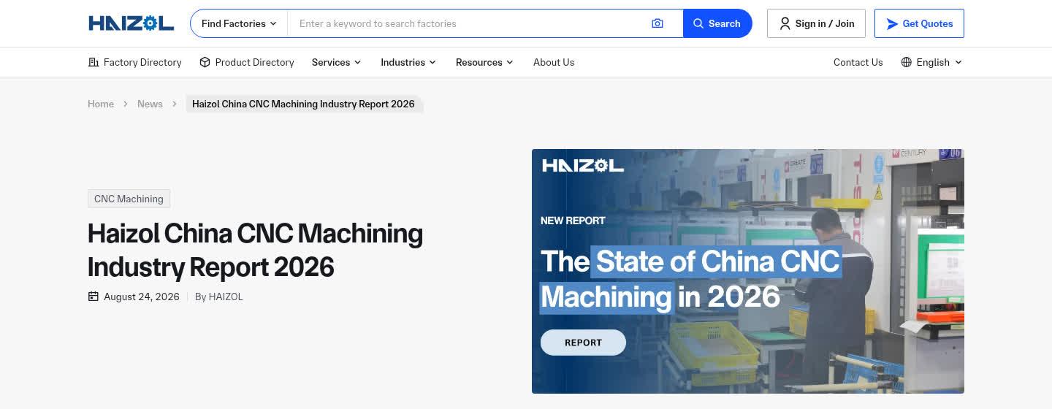Click the calendar icon beside August 24, 2026
1052x409 pixels.
(94, 297)
